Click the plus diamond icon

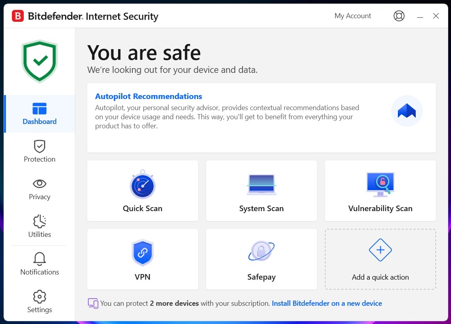coord(380,250)
